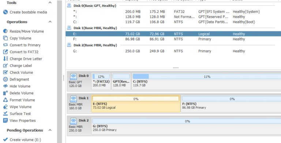This screenshot has width=281, height=143.
Task: Select *: (FAT32) partition block on Disk 0
Action: (101, 81)
